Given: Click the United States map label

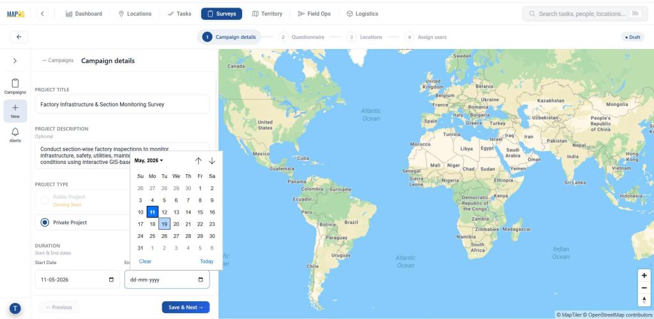Looking at the screenshot, I should point(265,125).
